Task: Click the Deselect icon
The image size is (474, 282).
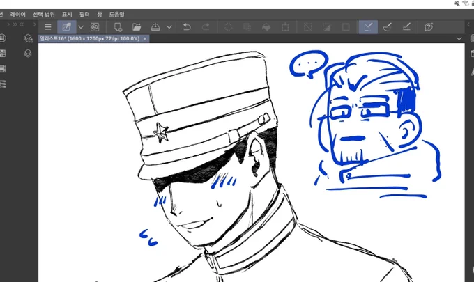Action: click(307, 27)
